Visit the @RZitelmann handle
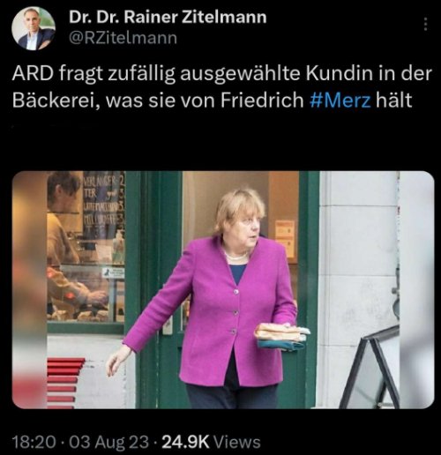 (x=123, y=38)
